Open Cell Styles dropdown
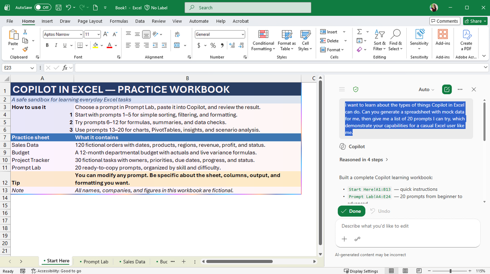Image resolution: width=490 pixels, height=274 pixels. (305, 40)
